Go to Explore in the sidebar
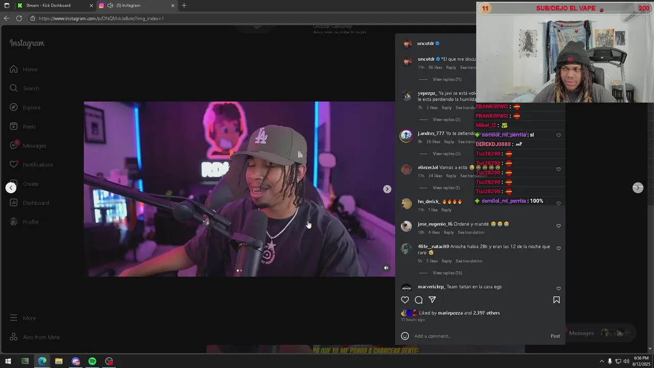 click(25, 107)
